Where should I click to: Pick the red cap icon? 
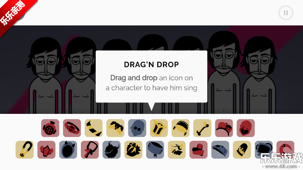(x=224, y=128)
